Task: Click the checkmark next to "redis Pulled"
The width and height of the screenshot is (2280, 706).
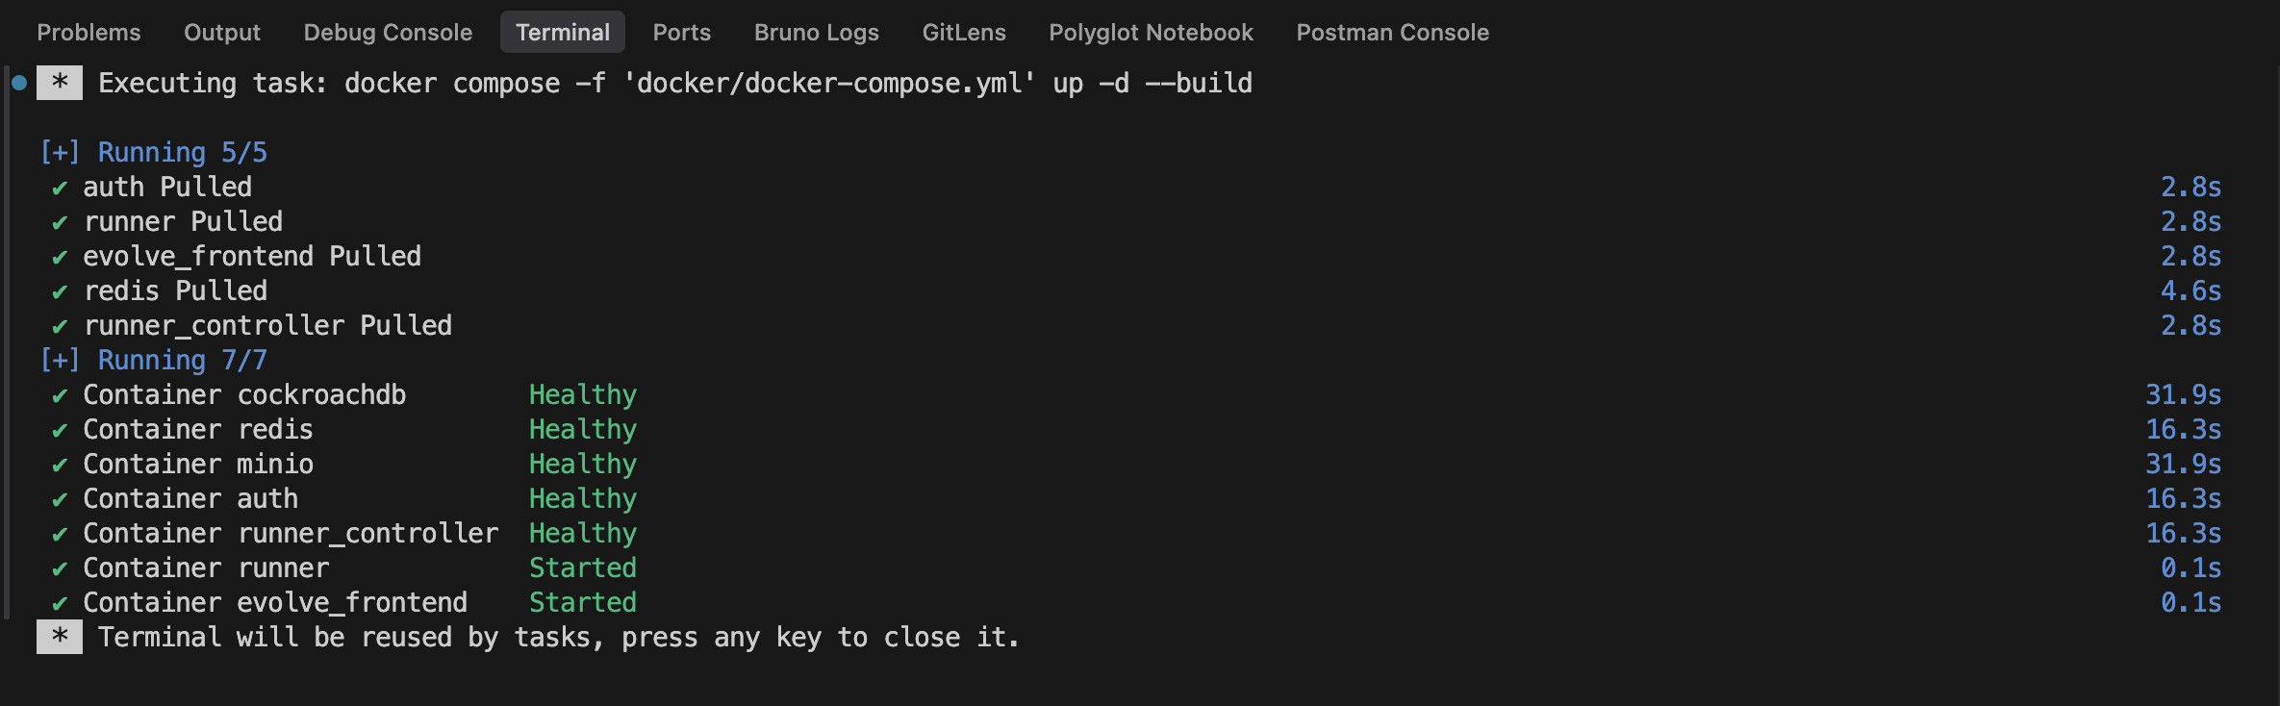Action: pyautogui.click(x=60, y=290)
